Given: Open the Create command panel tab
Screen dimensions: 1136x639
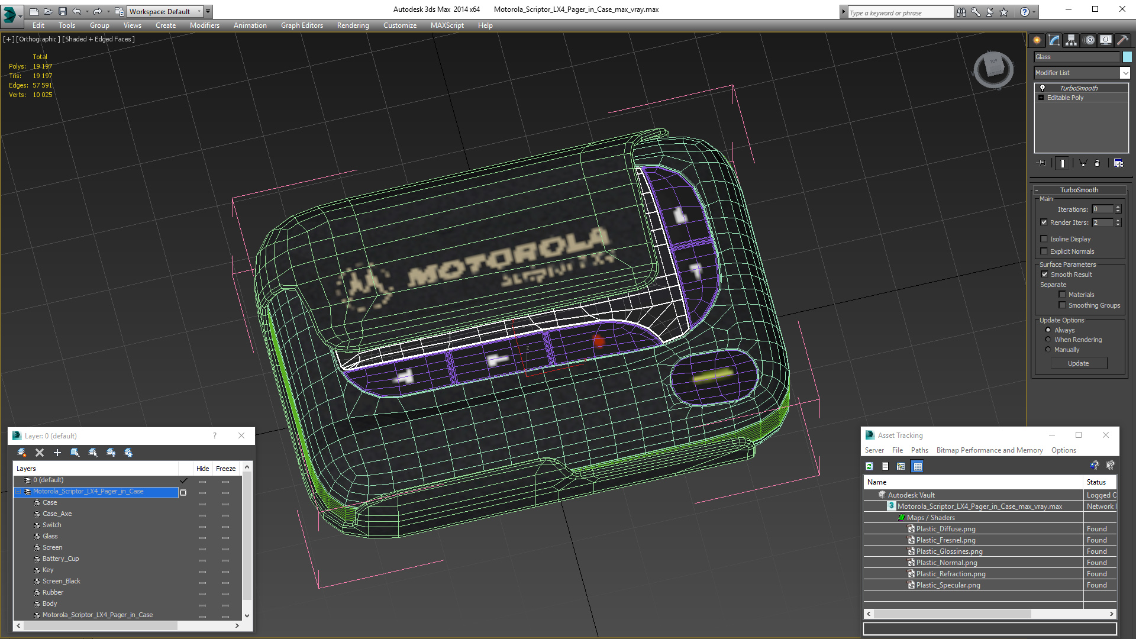Looking at the screenshot, I should pyautogui.click(x=1037, y=40).
